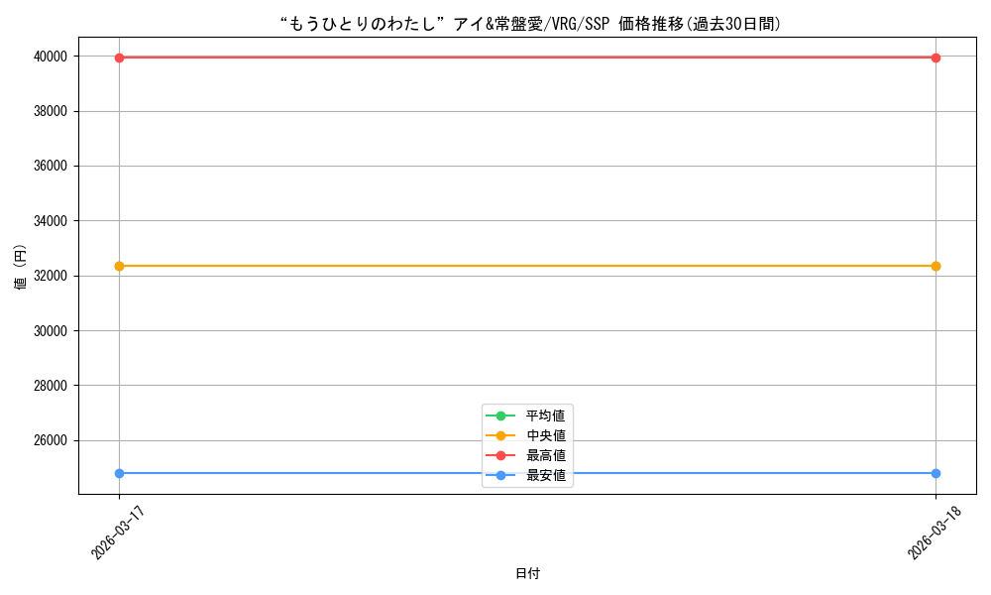Pick the orange 中央値 point on 2026-03-17
This screenshot has width=991, height=595.
[x=119, y=266]
